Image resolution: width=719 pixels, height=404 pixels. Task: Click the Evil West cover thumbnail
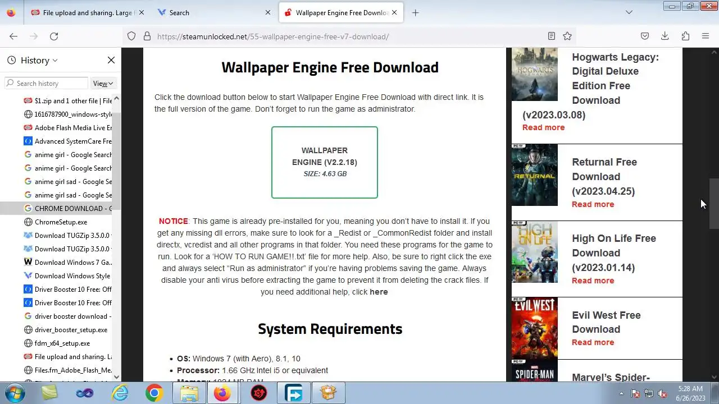pos(535,328)
